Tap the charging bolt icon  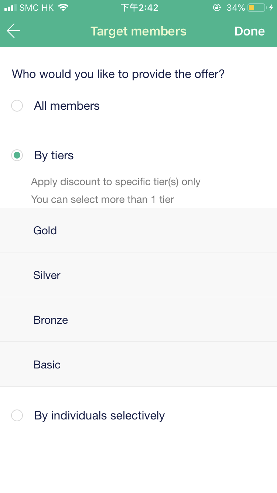pos(271,7)
